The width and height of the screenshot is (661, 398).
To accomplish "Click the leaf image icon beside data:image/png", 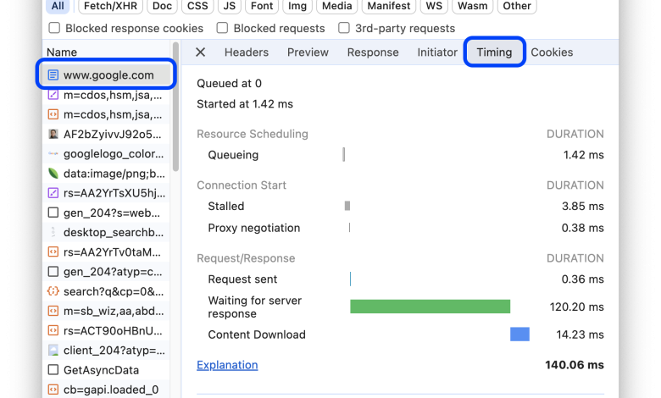I will 53,174.
